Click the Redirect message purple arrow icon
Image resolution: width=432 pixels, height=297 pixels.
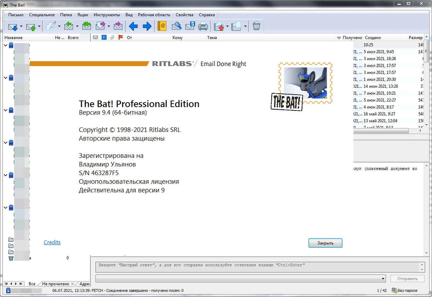point(118,26)
